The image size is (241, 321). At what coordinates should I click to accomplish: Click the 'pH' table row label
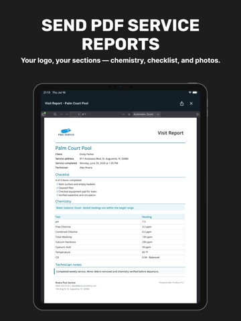coord(57,222)
